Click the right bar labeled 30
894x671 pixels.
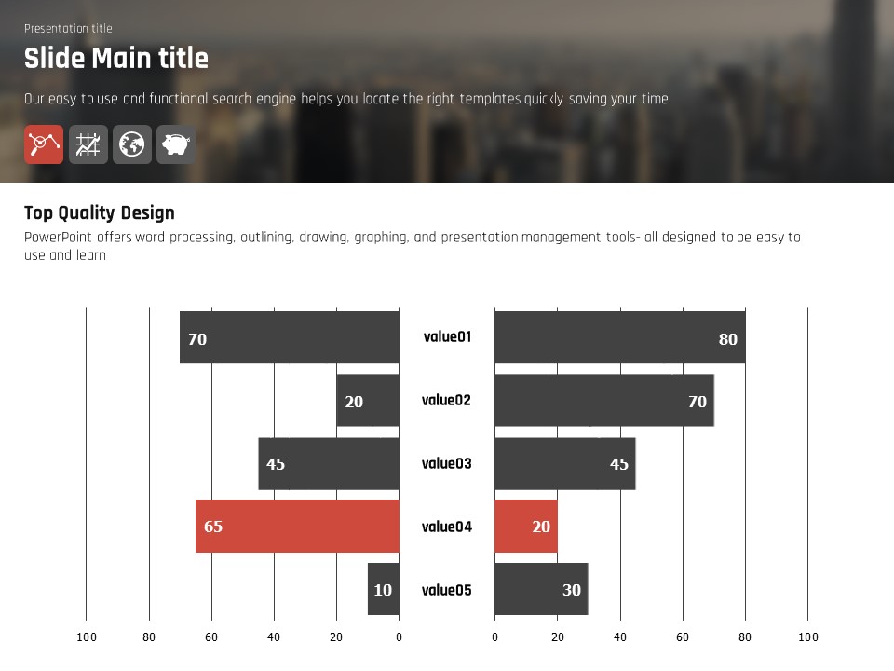540,589
